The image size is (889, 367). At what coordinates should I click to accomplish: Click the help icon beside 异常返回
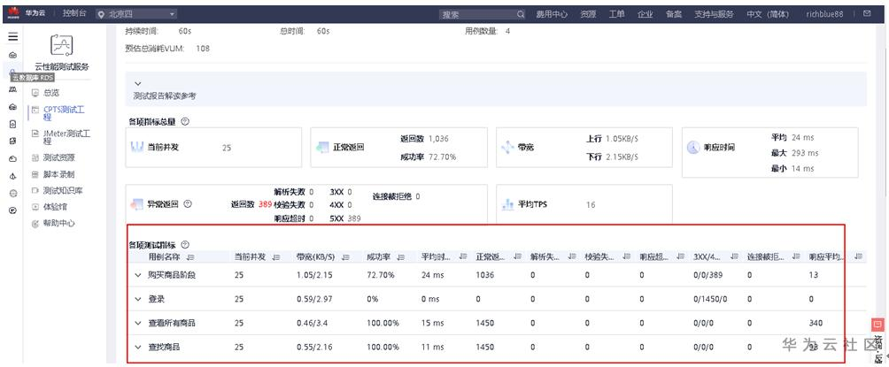click(x=188, y=204)
